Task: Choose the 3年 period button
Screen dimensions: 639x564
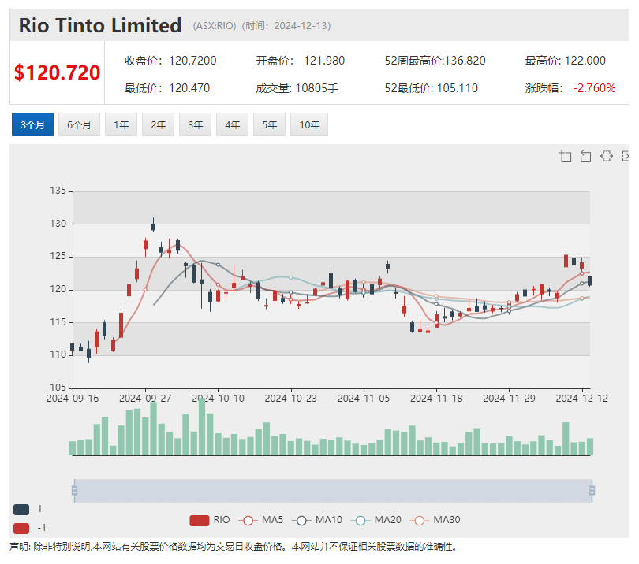Action: click(x=196, y=124)
